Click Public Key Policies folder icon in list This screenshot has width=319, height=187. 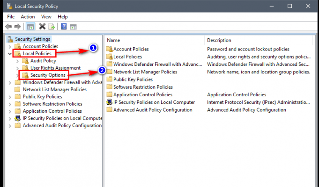click(110, 79)
